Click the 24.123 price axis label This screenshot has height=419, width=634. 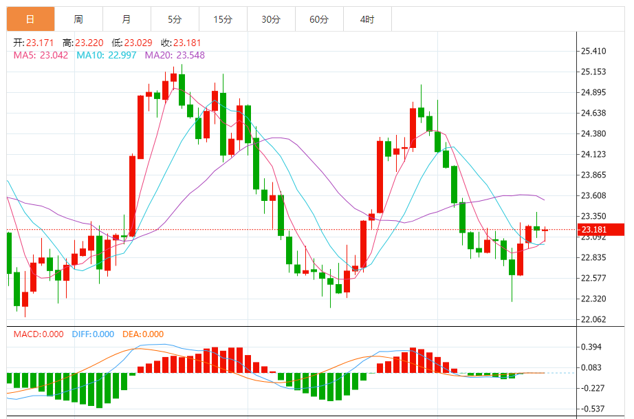click(593, 154)
